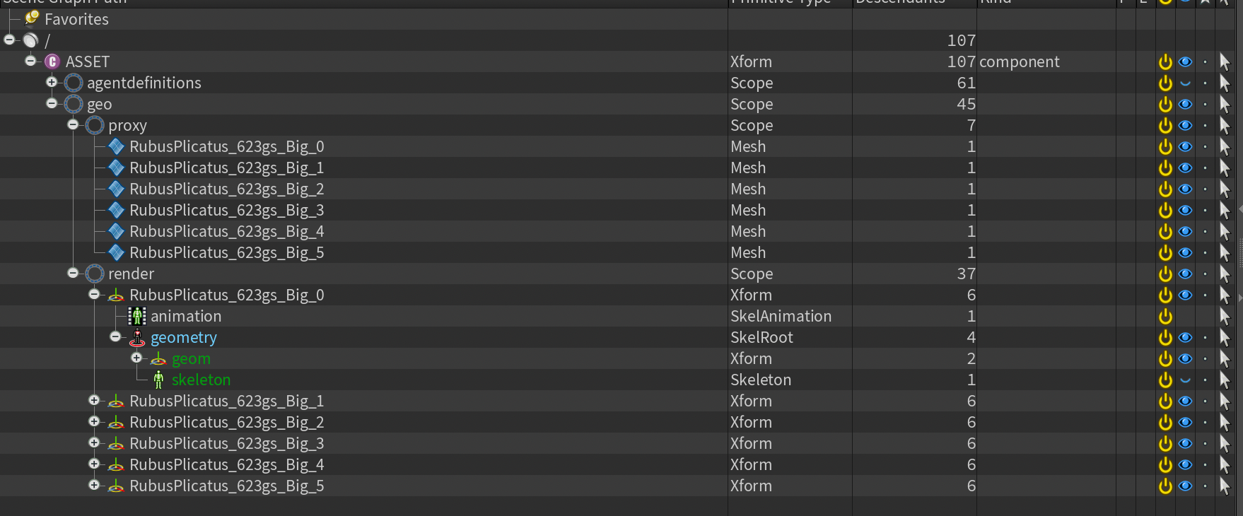Image resolution: width=1243 pixels, height=516 pixels.
Task: Toggle visibility of the agentdefinitions scope
Action: click(x=1186, y=83)
